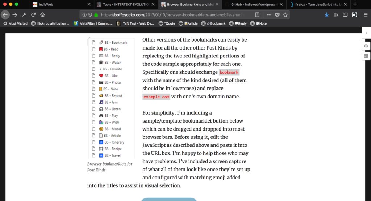The height and width of the screenshot is (201, 371).
Task: Click the red 'example.com' code snippet
Action: point(156,97)
